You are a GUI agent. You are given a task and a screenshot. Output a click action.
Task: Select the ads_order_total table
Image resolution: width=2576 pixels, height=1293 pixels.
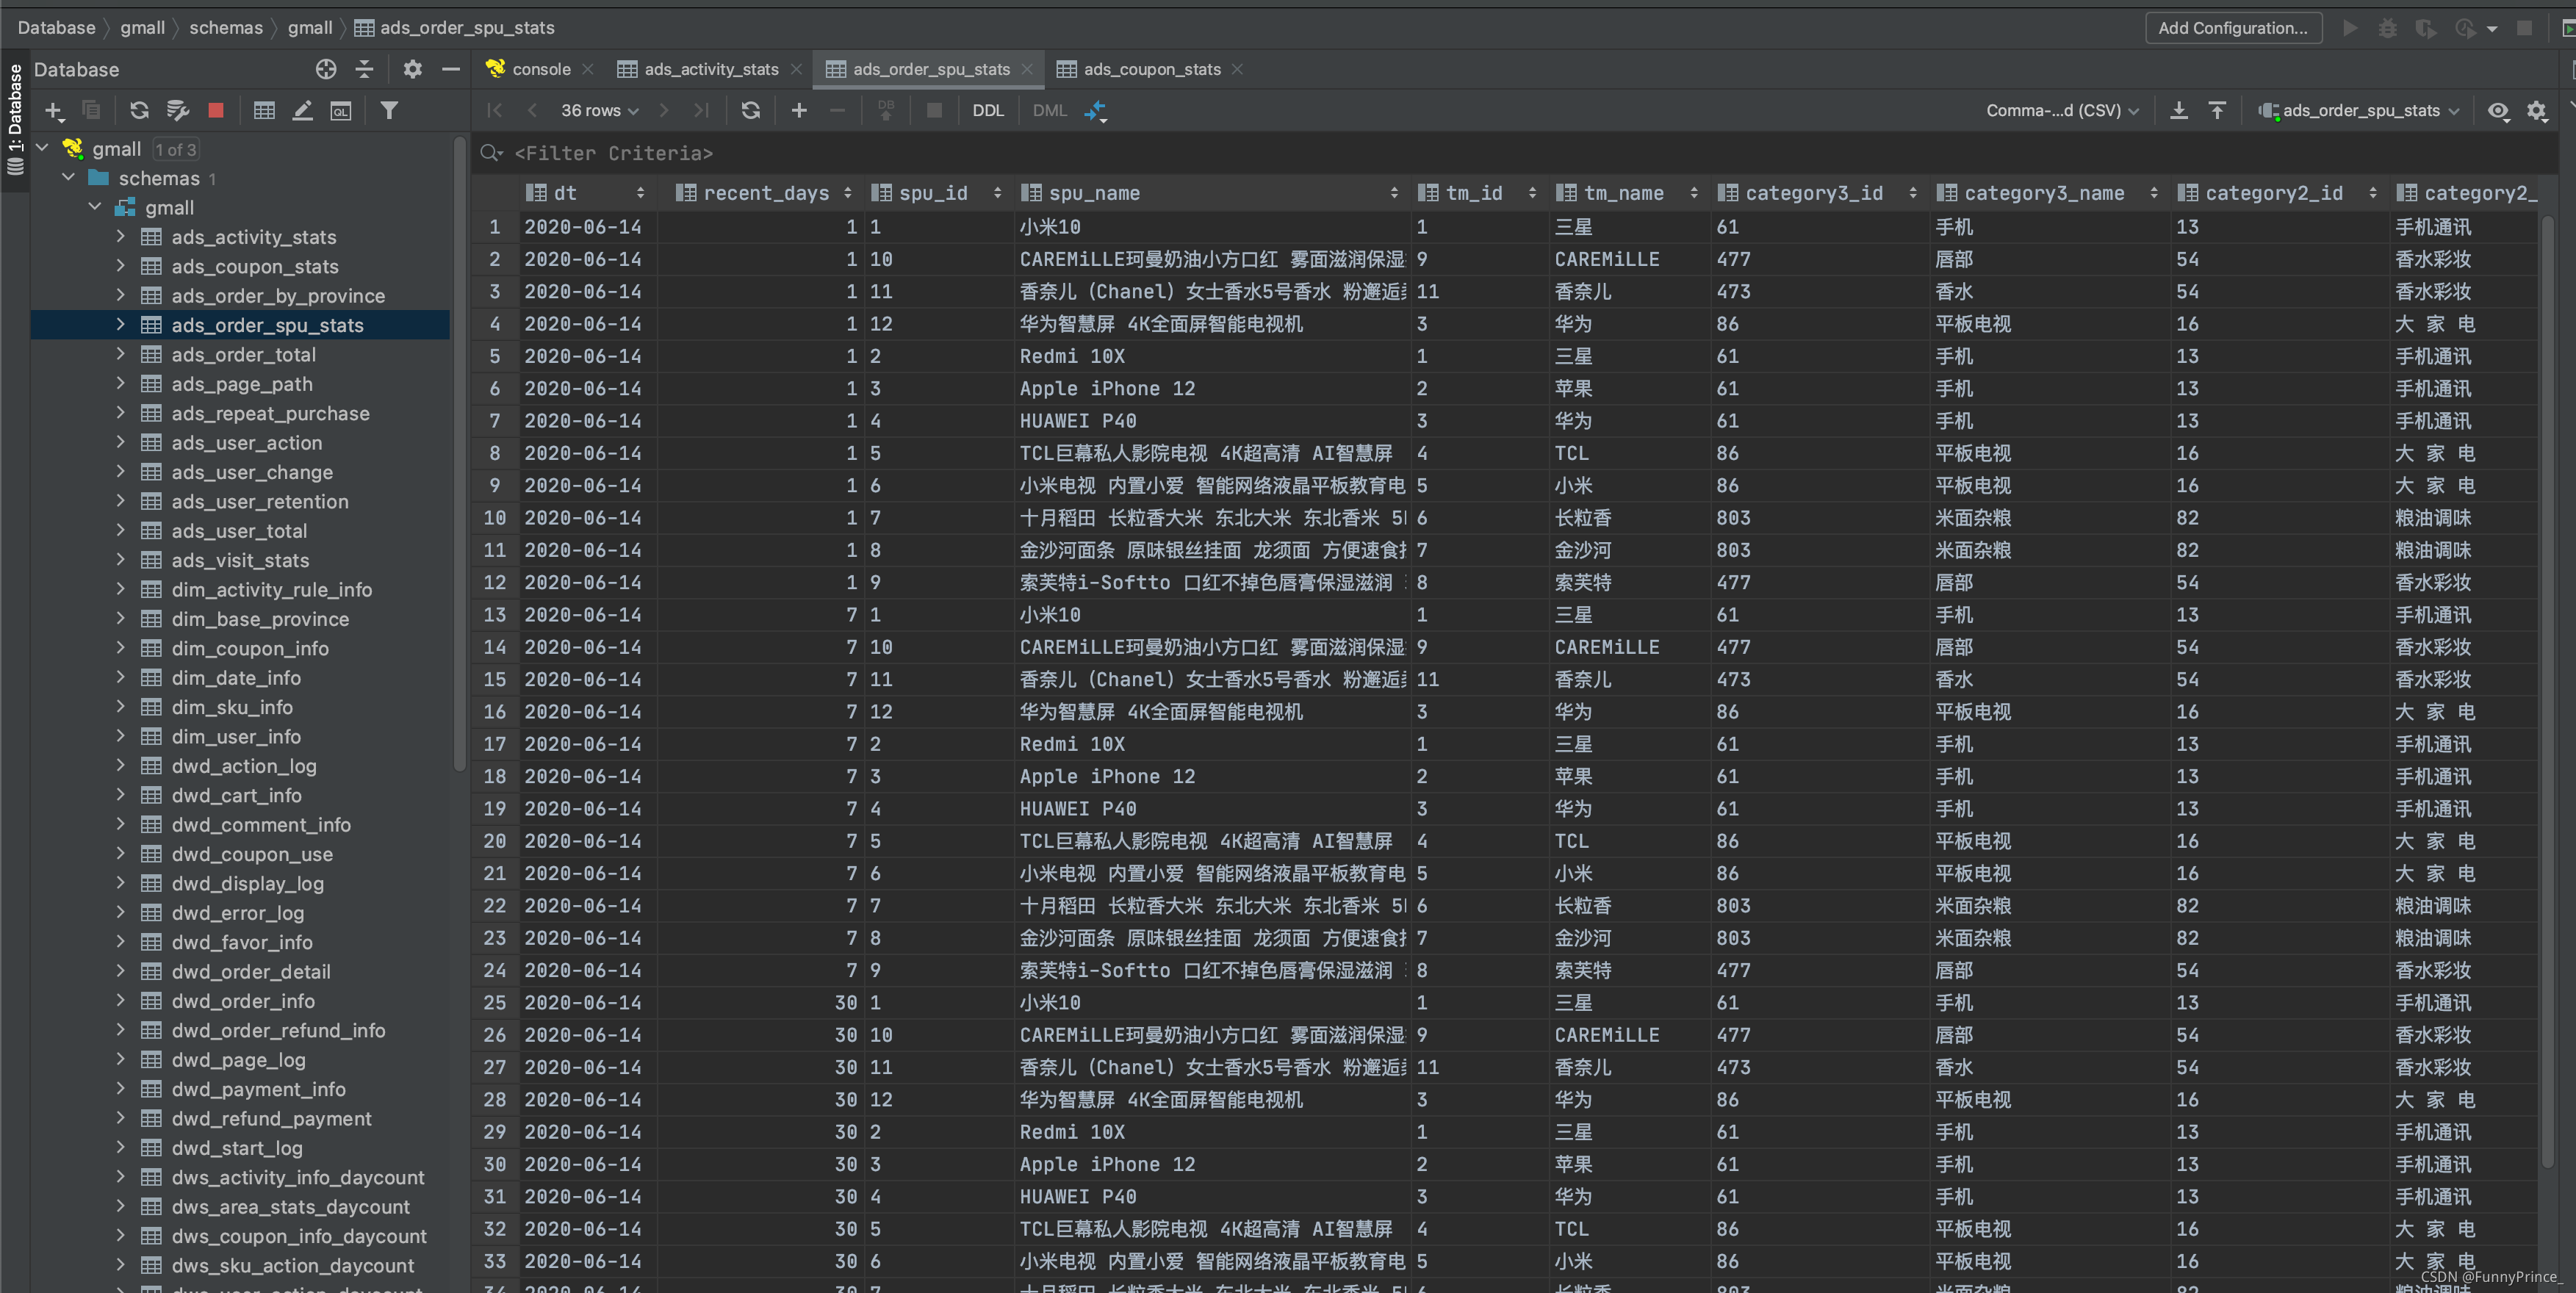(243, 355)
